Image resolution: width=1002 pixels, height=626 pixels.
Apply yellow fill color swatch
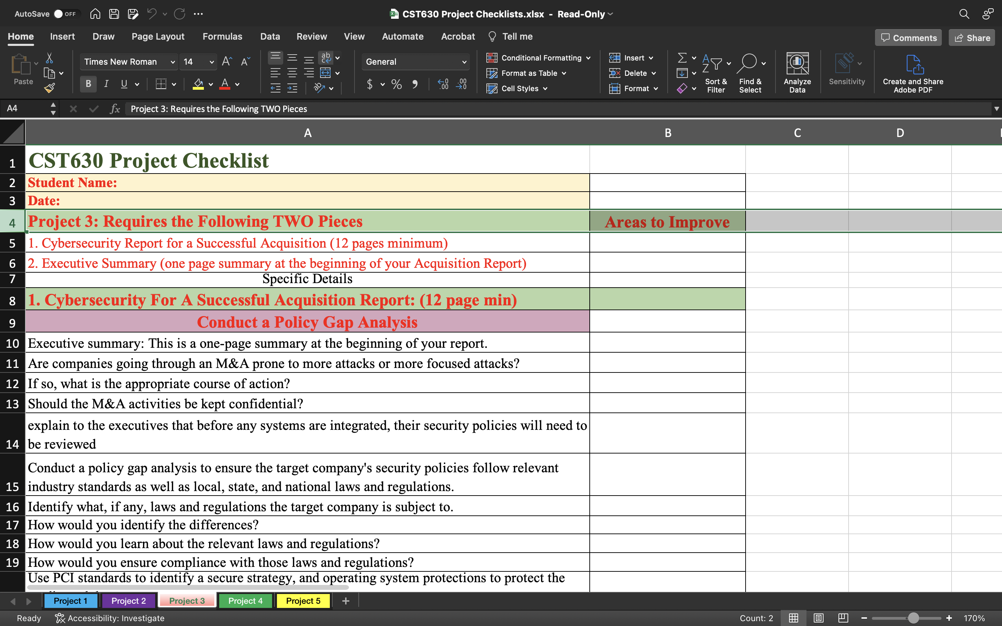pos(198,84)
